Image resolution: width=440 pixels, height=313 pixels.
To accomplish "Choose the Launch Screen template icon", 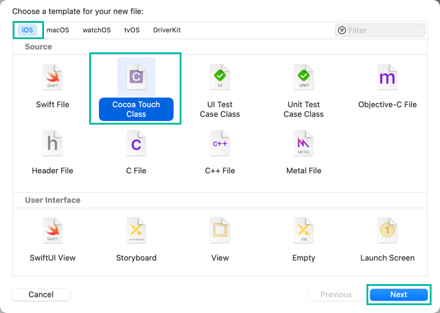I will coord(387,231).
